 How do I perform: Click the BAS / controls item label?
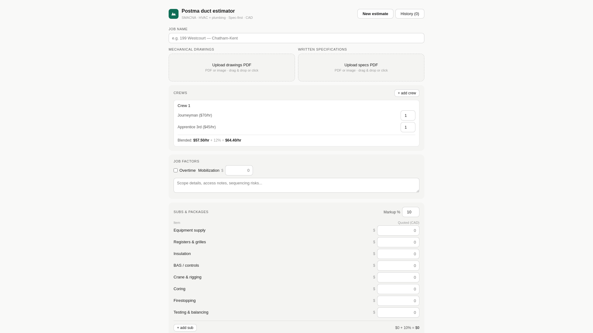pyautogui.click(x=186, y=265)
